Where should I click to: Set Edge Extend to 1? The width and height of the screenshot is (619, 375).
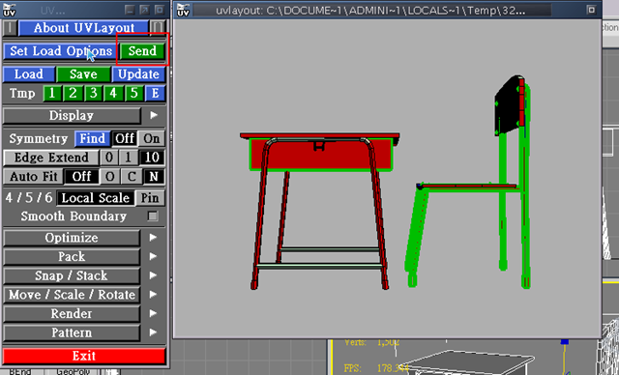pyautogui.click(x=129, y=158)
